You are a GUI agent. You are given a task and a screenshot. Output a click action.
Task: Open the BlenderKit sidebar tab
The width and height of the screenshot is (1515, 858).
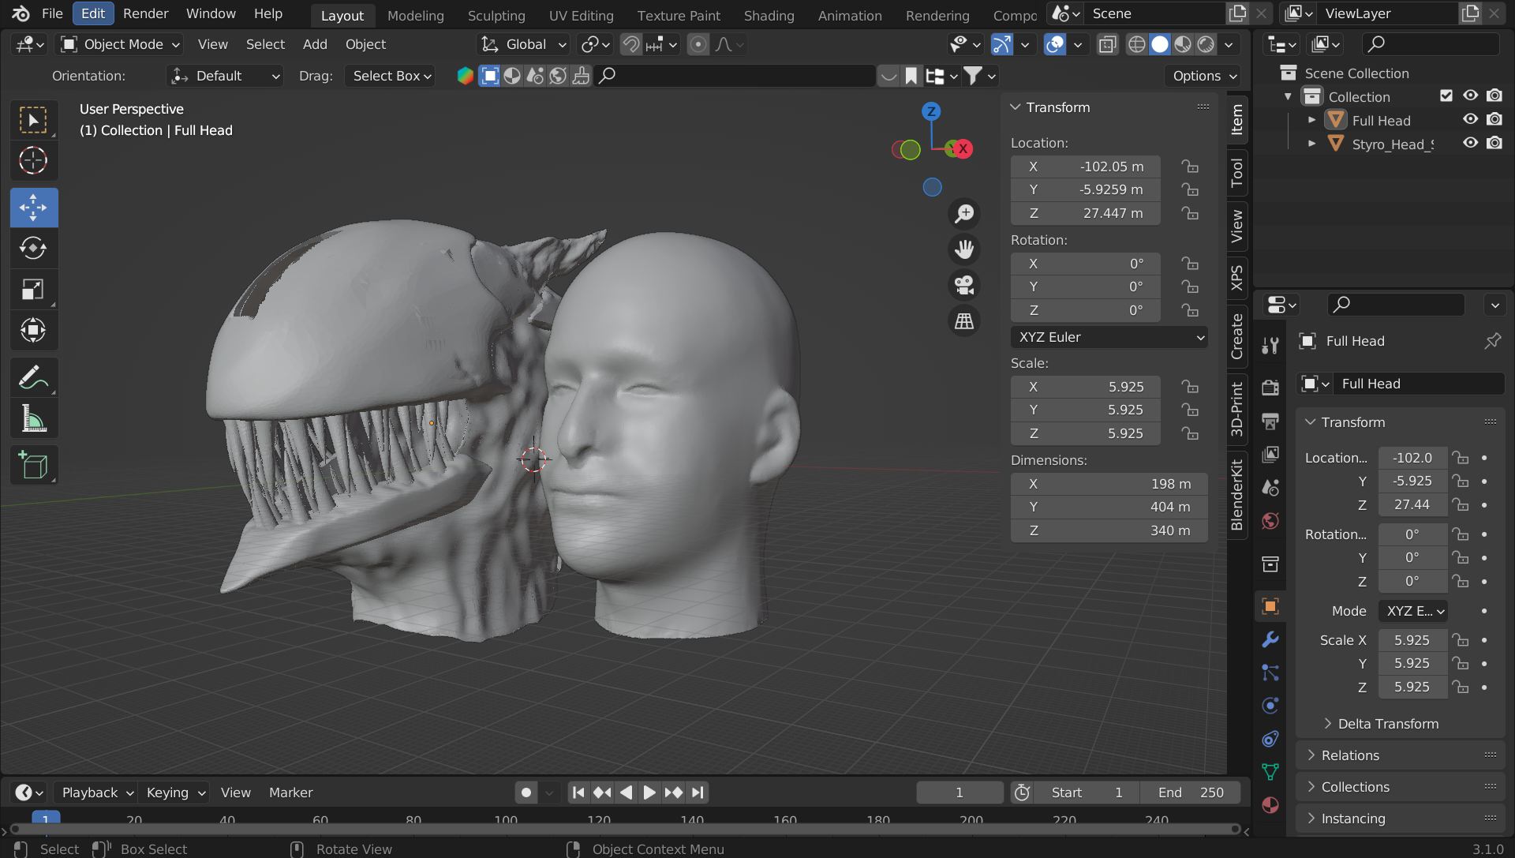point(1237,495)
